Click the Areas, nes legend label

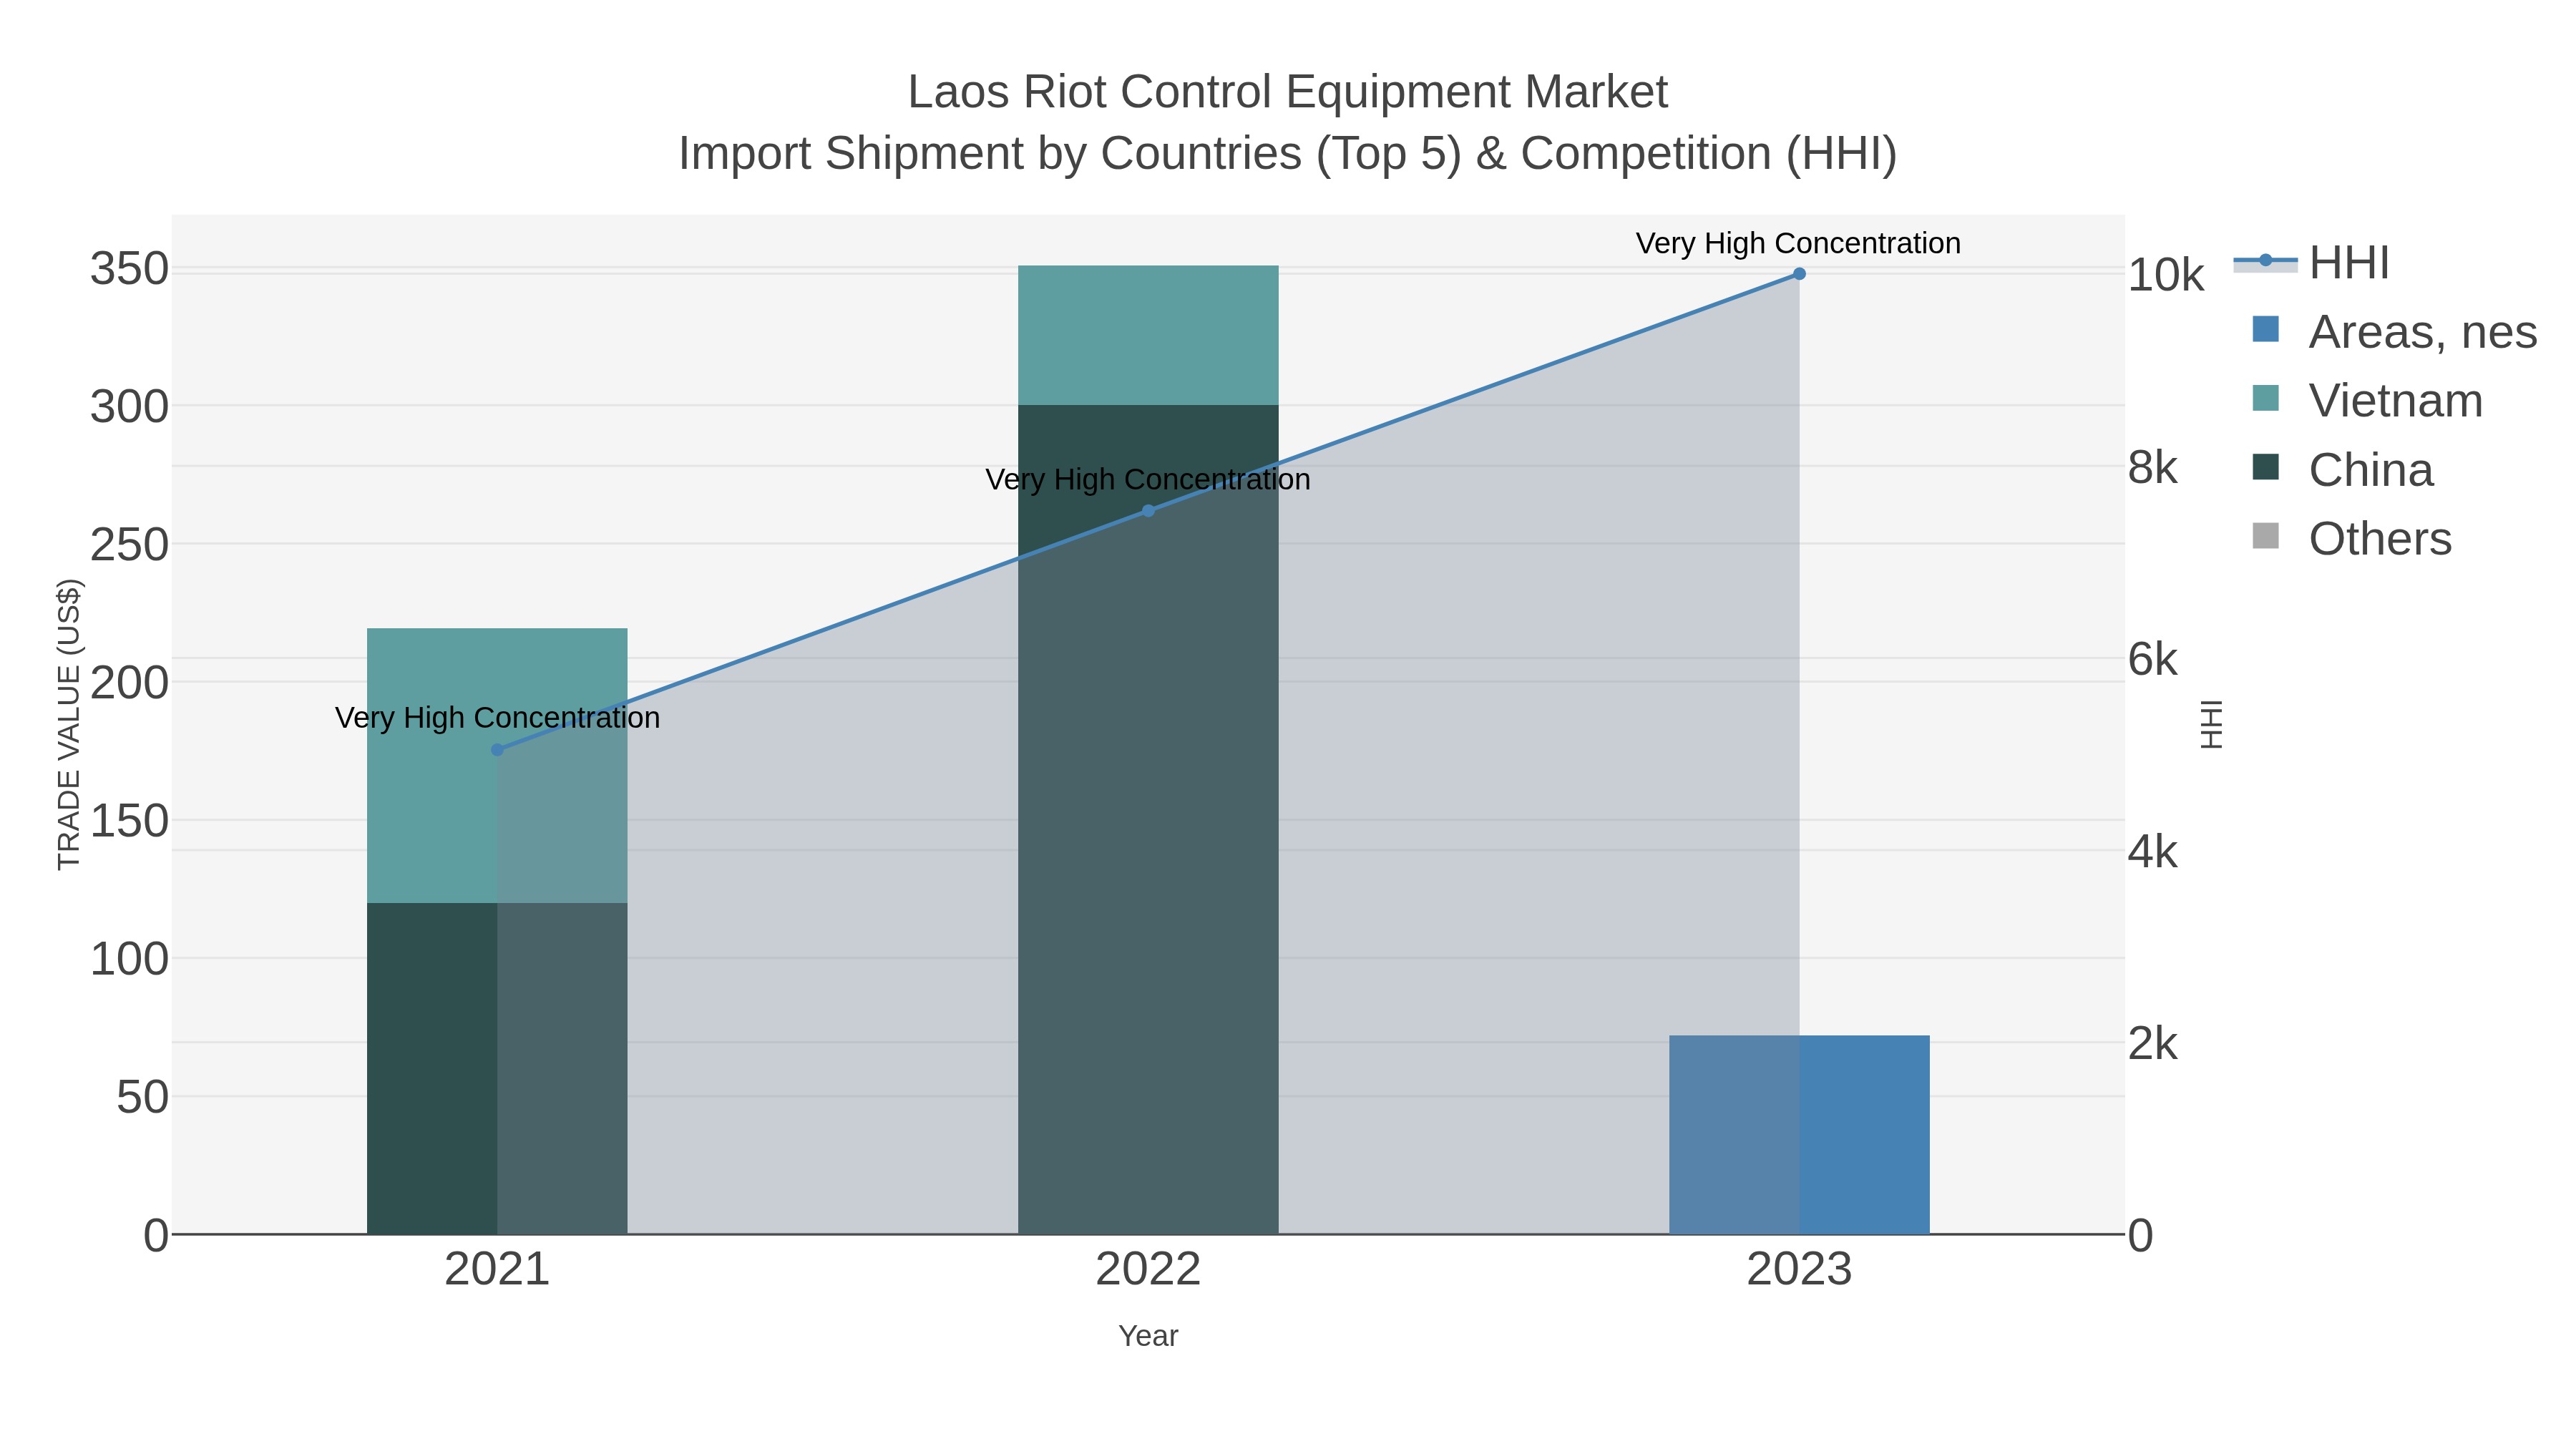pos(2422,332)
